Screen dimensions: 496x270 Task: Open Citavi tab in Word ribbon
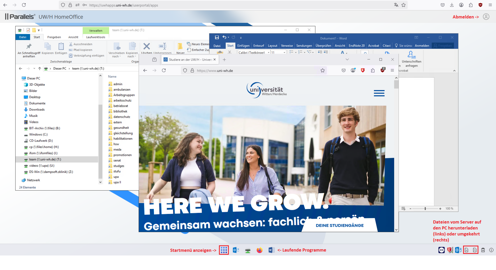coord(386,46)
